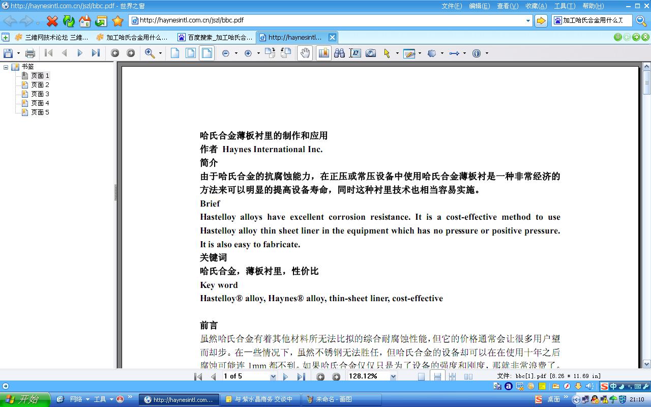Viewport: 651px width, 407px height.
Task: Open the zoom percentage dropdown 128.12%
Action: pos(393,376)
